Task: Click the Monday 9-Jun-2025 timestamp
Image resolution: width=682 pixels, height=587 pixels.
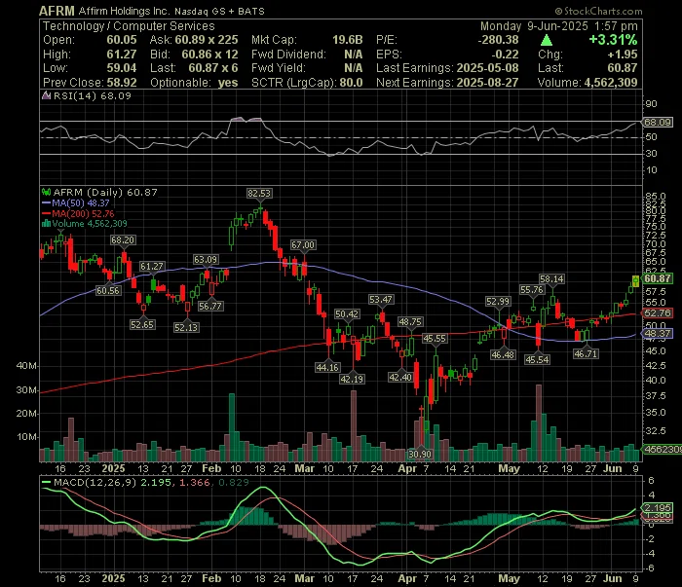Action: (559, 26)
